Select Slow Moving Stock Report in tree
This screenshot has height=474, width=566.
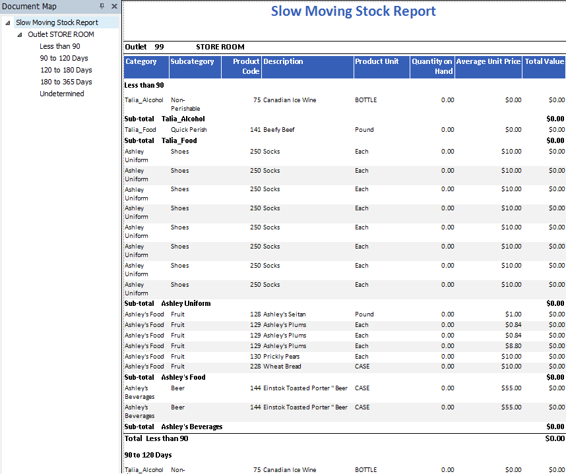[x=57, y=22]
